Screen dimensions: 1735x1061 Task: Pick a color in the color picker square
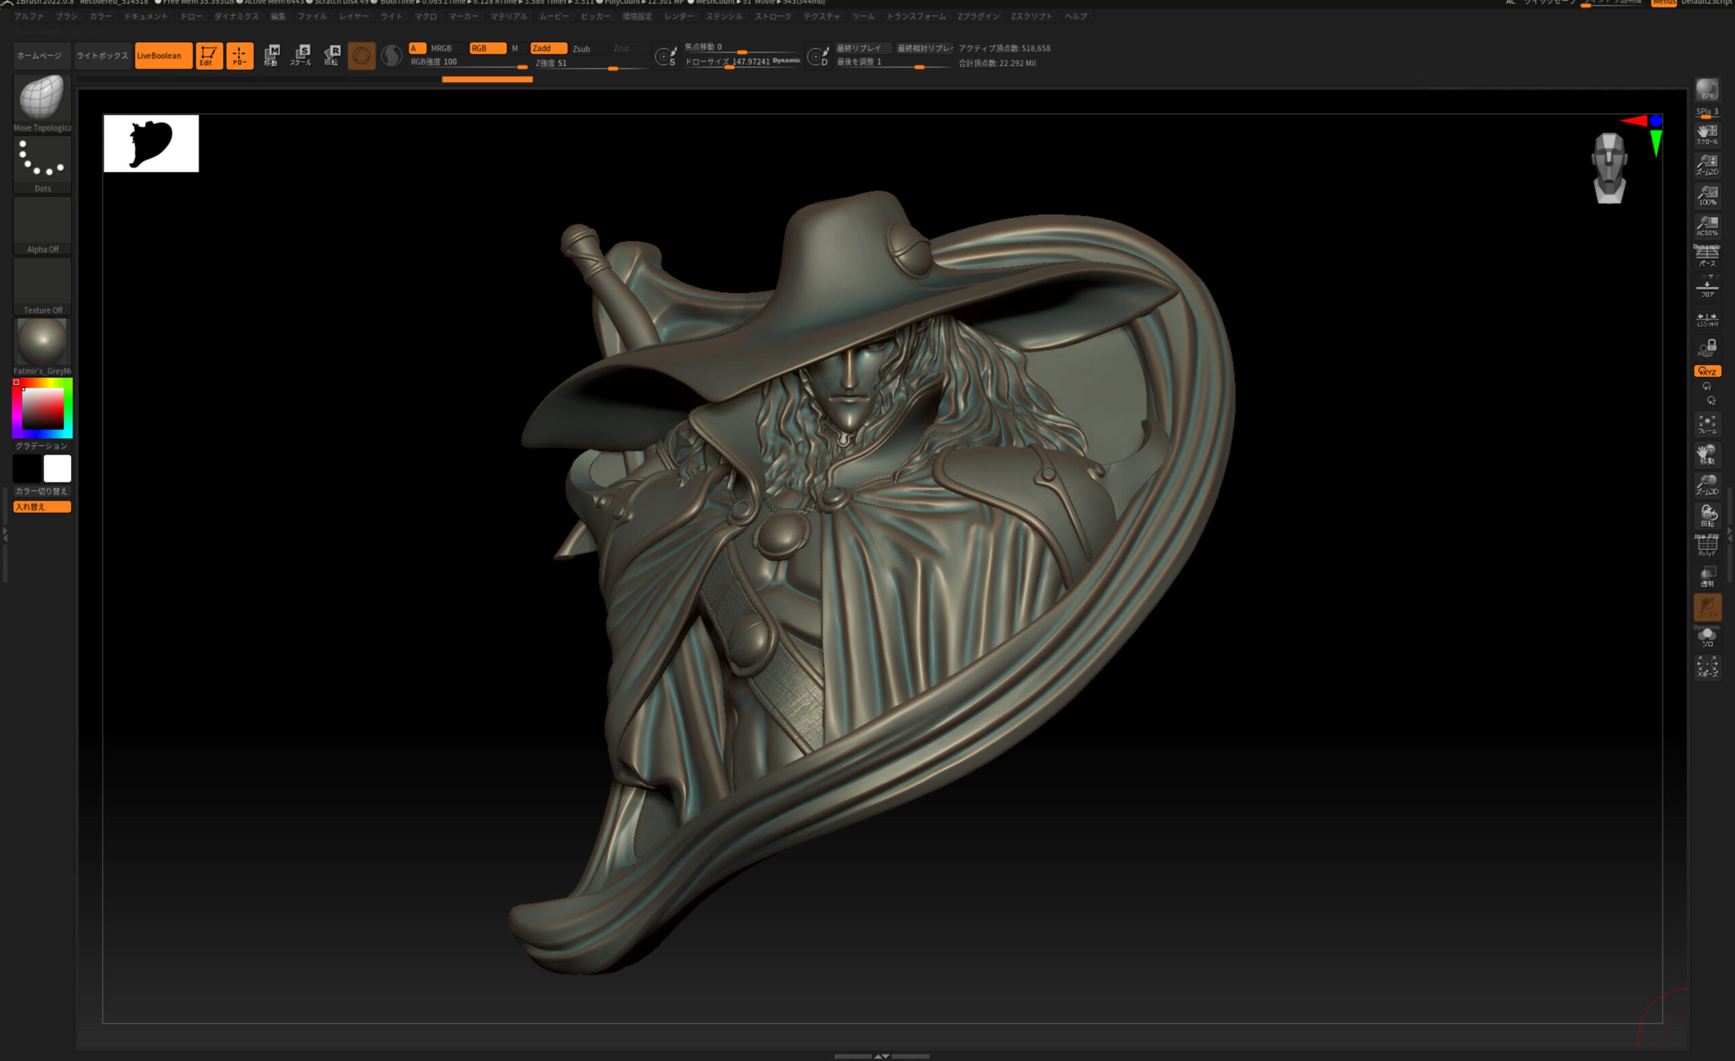coord(42,409)
